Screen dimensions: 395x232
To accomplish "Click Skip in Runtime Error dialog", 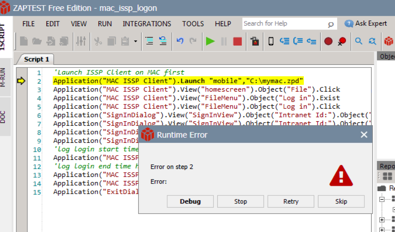I will (341, 202).
